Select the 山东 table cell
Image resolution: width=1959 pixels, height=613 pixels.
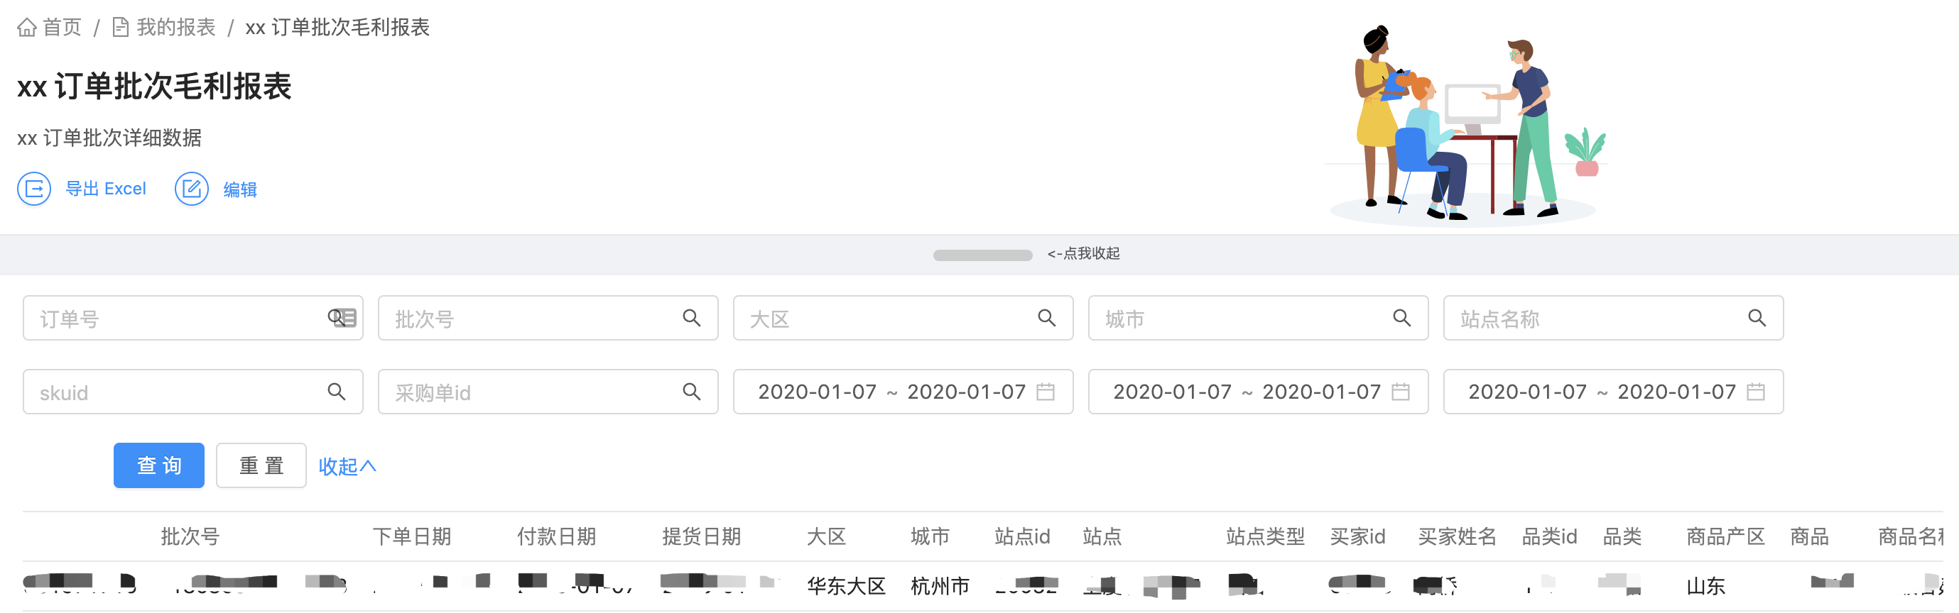pyautogui.click(x=1705, y=585)
